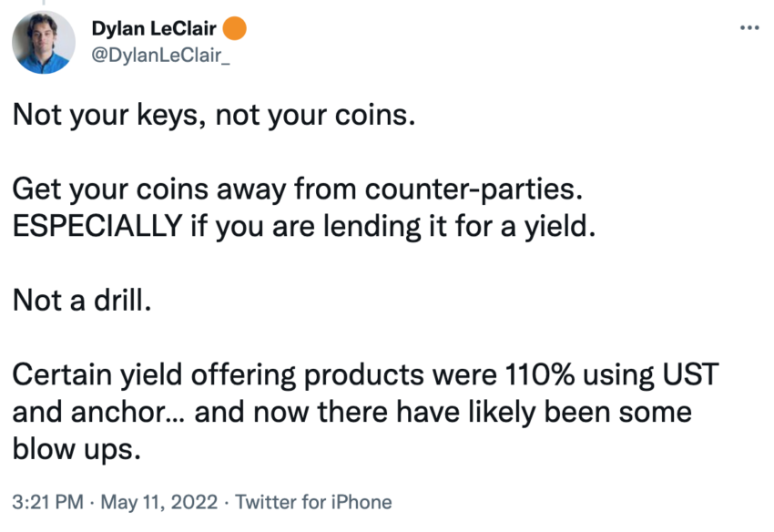Viewport: 774px width, 532px height.
Task: Open Dylan LeClair's profile avatar photo
Action: [x=44, y=43]
